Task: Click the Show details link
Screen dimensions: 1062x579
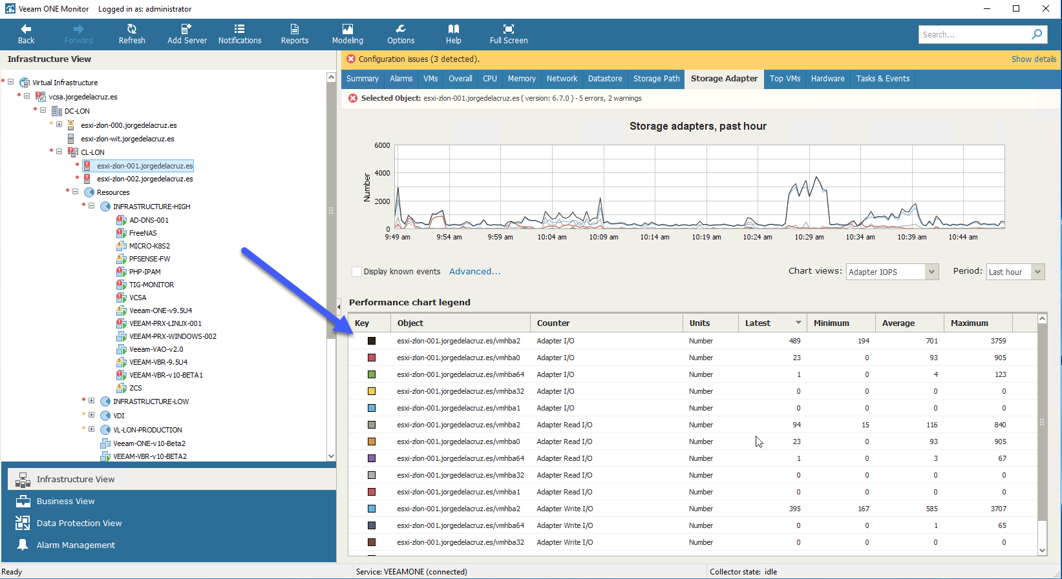Action: click(1034, 59)
